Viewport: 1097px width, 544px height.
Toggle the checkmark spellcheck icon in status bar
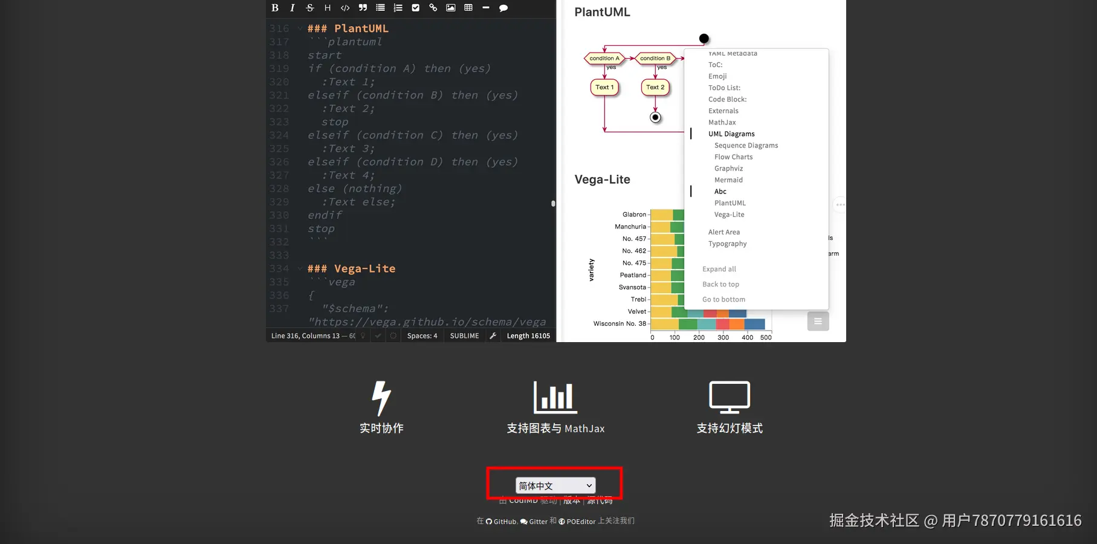pyautogui.click(x=378, y=335)
